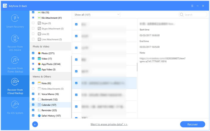This screenshot has width=210, height=131.
Task: Uncheck the Video (17) checkbox
Action: tap(33, 58)
